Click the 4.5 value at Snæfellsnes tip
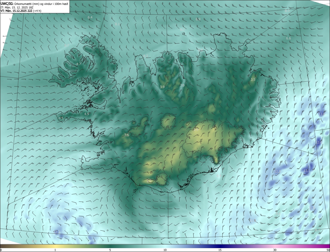This screenshot has width=330, height=252. pos(61,118)
